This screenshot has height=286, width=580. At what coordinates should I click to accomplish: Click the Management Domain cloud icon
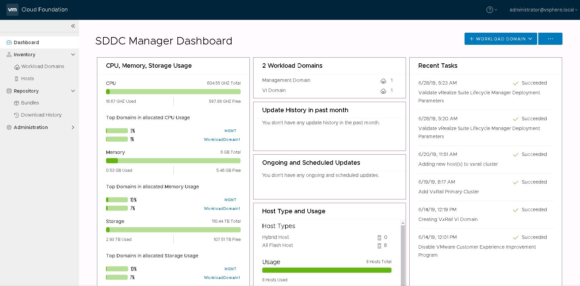pos(383,81)
